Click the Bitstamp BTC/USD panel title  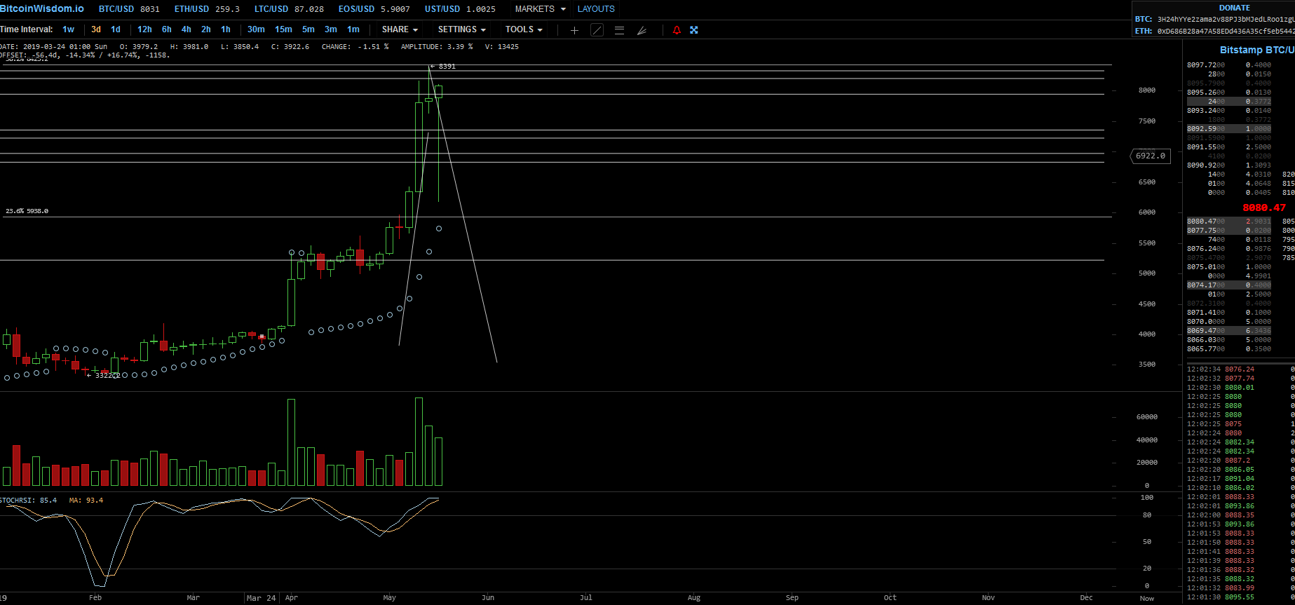pyautogui.click(x=1257, y=50)
